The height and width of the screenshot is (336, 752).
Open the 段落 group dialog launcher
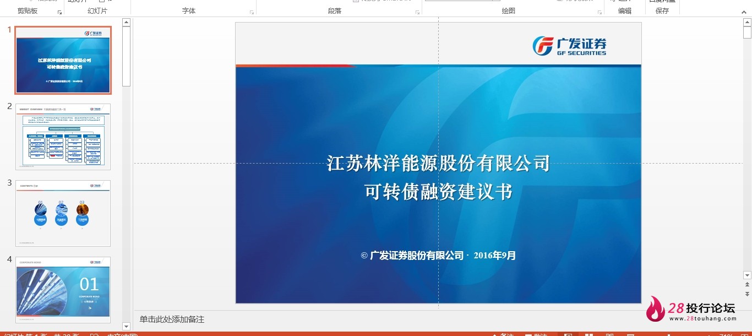point(417,12)
